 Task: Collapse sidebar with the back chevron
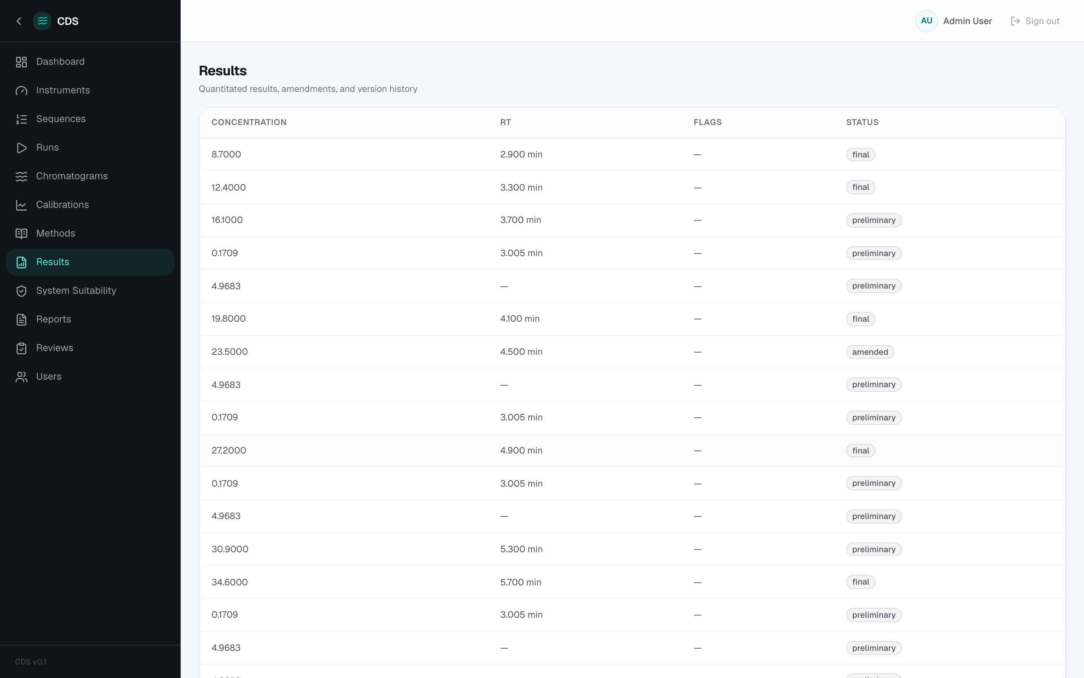point(19,21)
